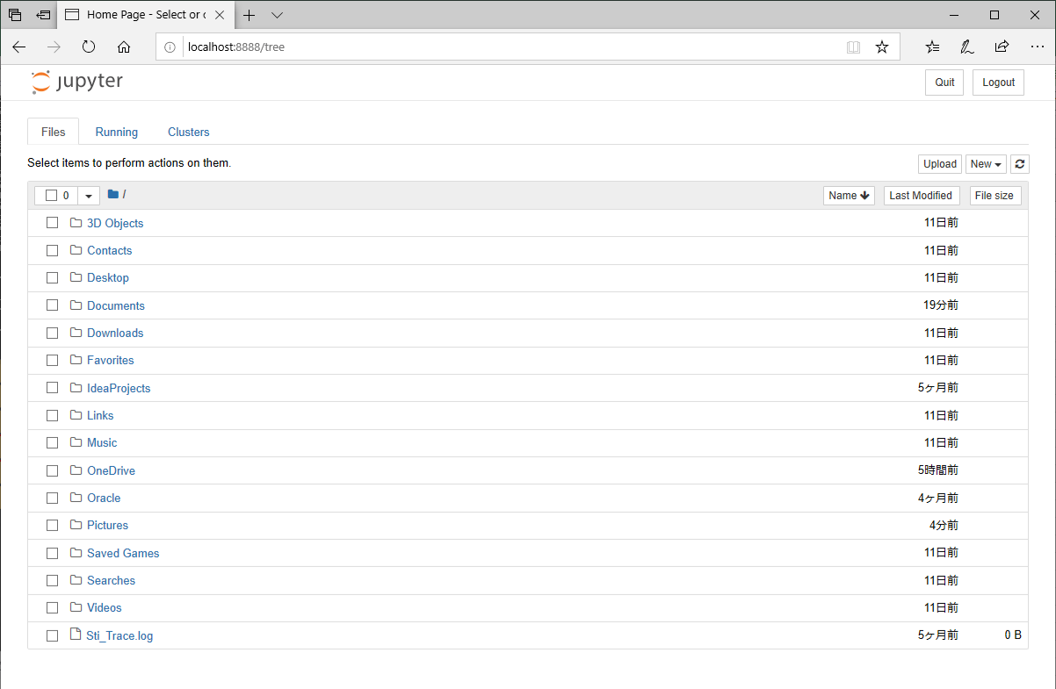Viewport: 1056px width, 689px height.
Task: Add page to favorites star icon
Action: point(882,47)
